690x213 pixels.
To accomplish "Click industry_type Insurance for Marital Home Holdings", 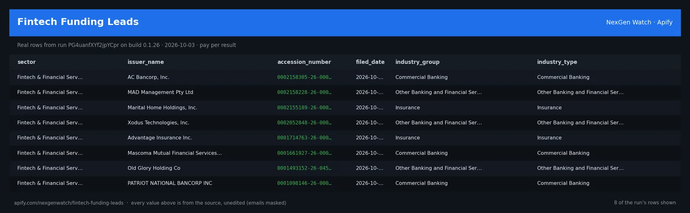I will click(549, 108).
